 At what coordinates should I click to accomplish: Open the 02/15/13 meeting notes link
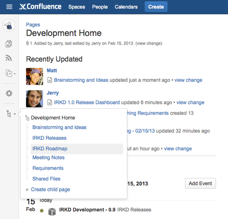[141, 131]
